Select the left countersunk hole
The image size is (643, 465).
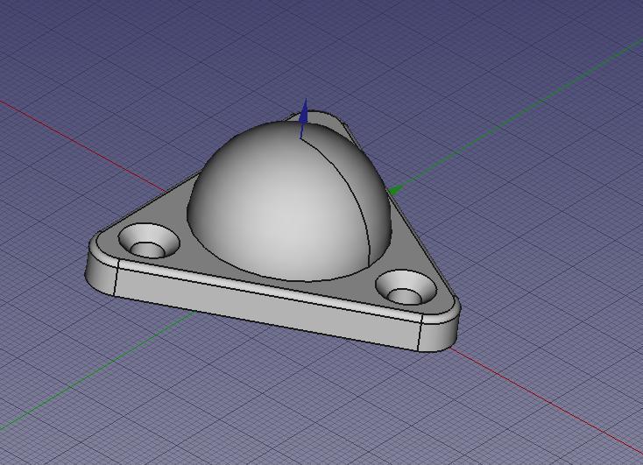149,241
